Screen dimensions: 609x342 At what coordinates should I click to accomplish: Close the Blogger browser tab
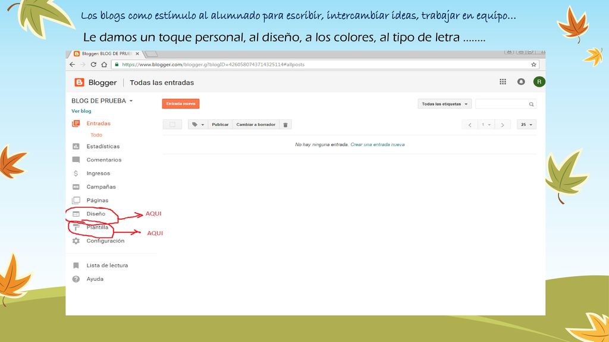[x=137, y=54]
